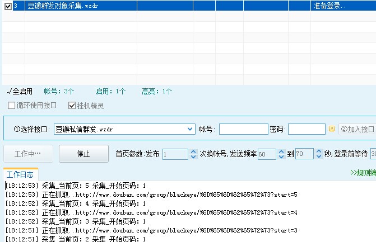
Task: Click into the 帐号 input field
Action: pos(243,129)
